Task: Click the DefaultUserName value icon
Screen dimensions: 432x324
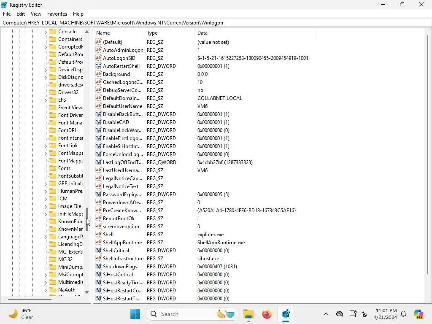Action: (x=98, y=106)
